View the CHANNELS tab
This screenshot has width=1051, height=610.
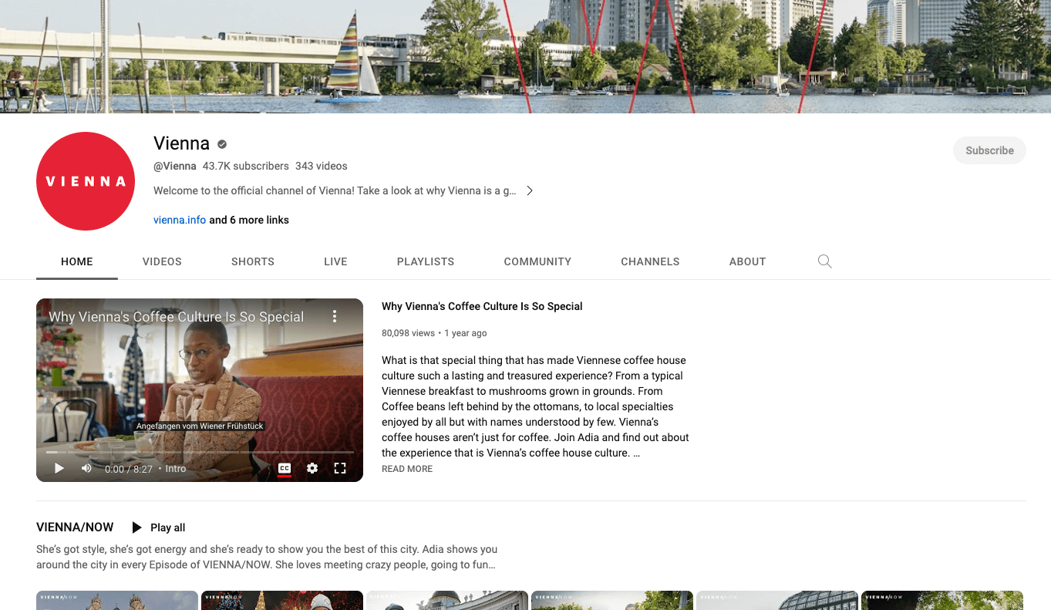click(x=650, y=261)
